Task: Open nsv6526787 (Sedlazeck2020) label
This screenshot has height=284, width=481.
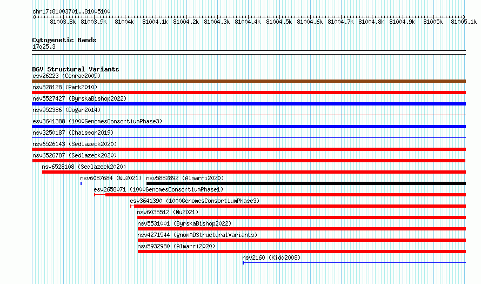Action: click(x=75, y=155)
